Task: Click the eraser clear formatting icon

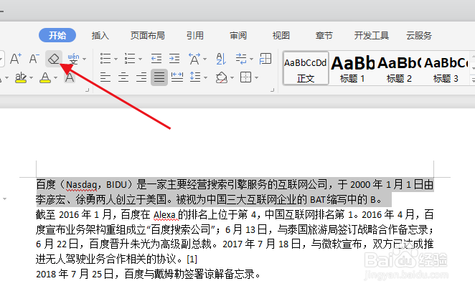Action: pyautogui.click(x=54, y=58)
